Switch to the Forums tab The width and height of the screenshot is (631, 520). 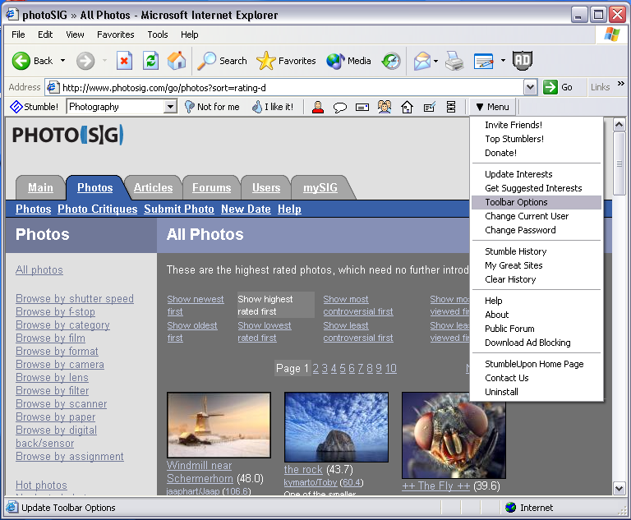click(211, 187)
